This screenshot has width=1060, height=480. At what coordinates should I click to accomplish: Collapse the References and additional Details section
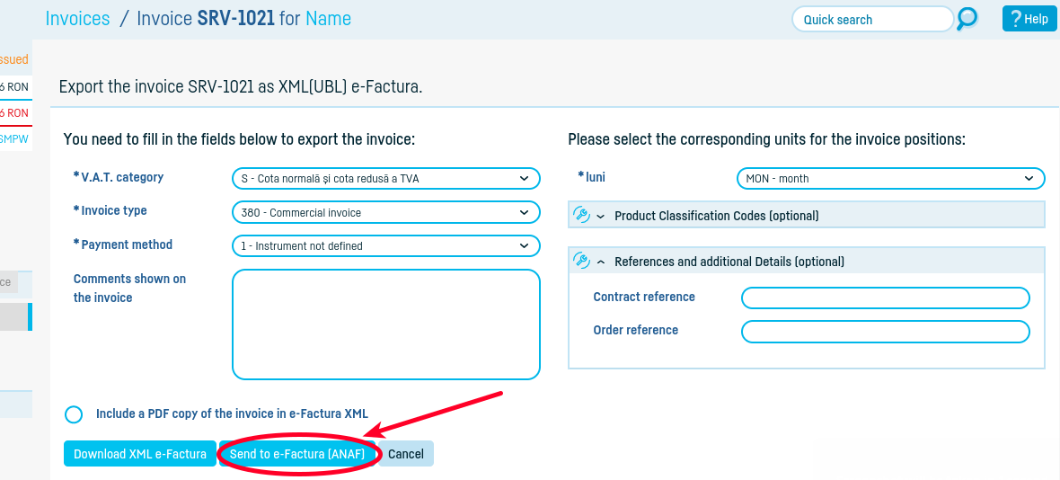pos(729,262)
